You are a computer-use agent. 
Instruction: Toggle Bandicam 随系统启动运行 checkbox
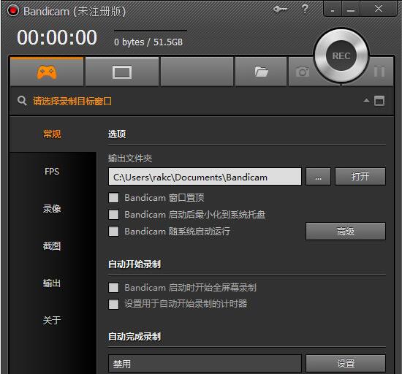coord(113,231)
